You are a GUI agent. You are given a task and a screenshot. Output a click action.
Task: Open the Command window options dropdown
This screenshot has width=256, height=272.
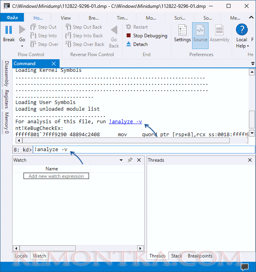point(253,64)
